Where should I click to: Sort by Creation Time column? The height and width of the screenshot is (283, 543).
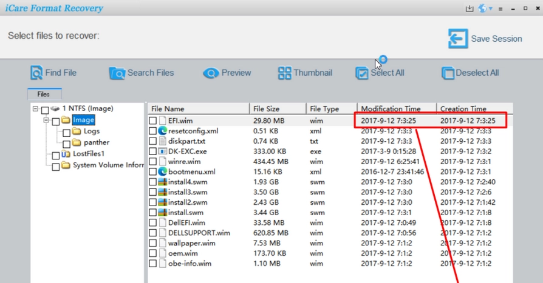[475, 109]
